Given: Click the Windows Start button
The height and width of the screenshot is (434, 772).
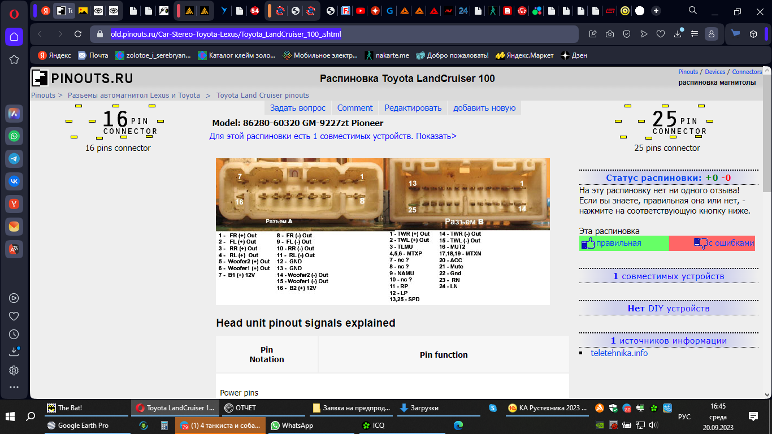Looking at the screenshot, I should [x=11, y=417].
